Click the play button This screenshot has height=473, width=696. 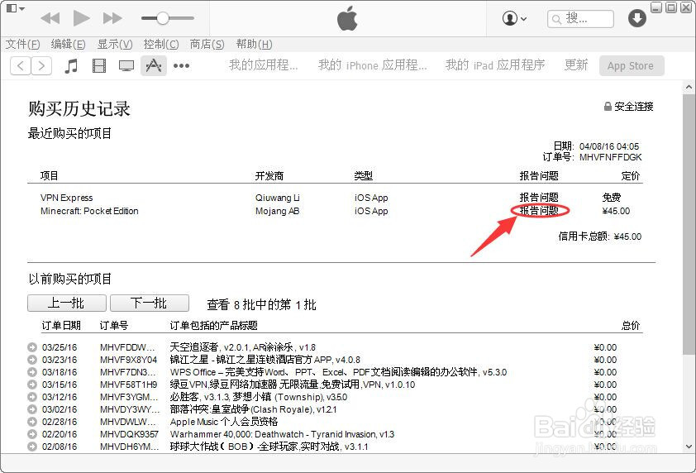(81, 18)
